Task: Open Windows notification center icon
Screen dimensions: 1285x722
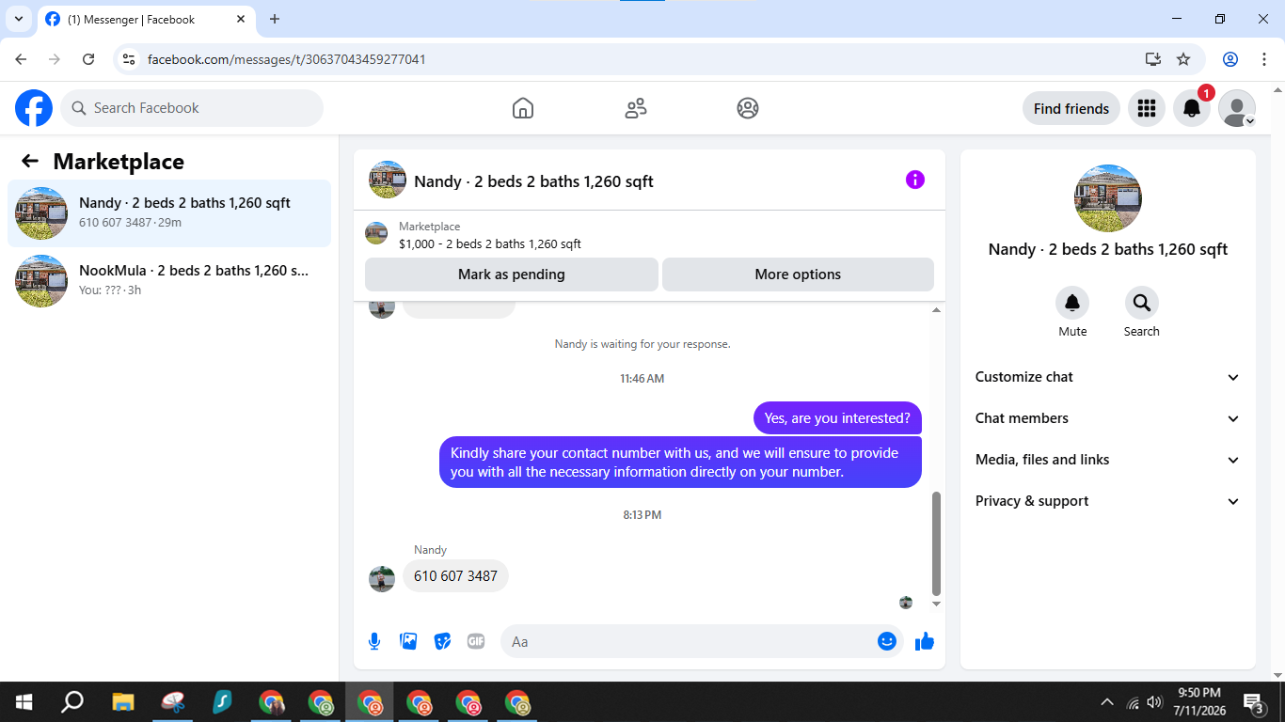Action: click(x=1255, y=702)
